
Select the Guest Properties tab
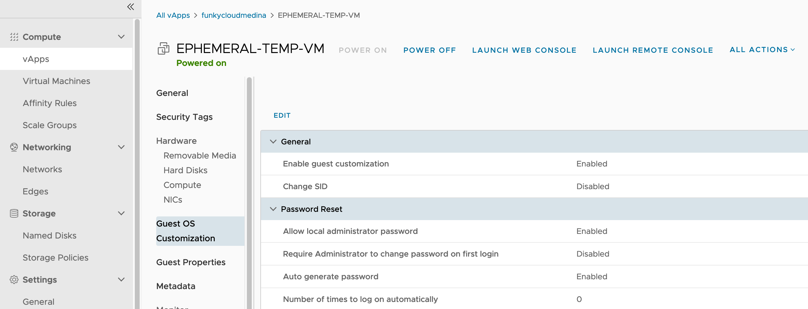click(191, 262)
